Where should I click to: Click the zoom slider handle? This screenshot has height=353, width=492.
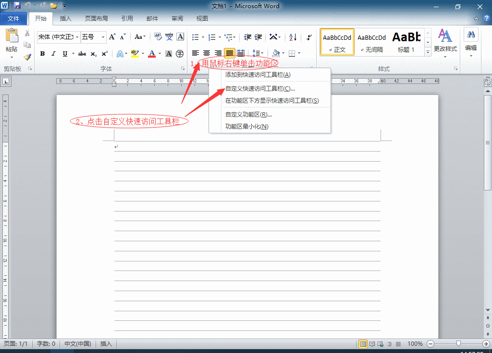point(458,344)
